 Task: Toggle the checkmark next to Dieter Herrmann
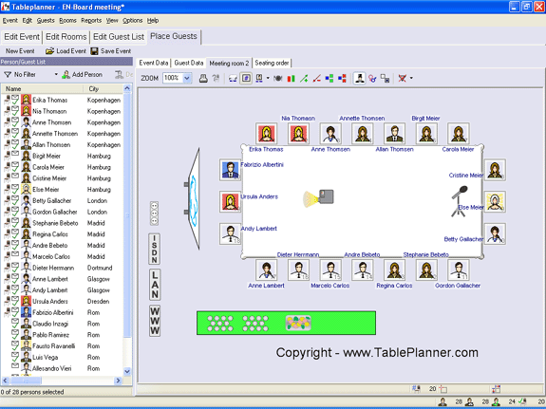click(15, 268)
